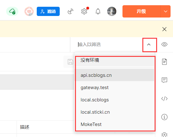Click the cloud sync status icon
This screenshot has height=137, width=173.
point(12,11)
